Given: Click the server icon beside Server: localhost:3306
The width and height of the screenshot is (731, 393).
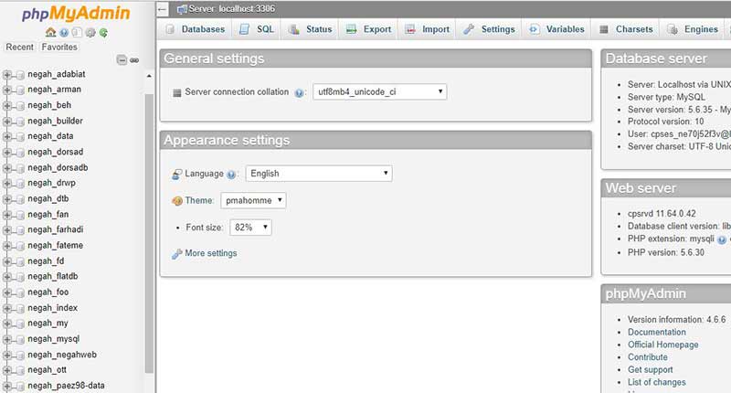Looking at the screenshot, I should point(182,9).
